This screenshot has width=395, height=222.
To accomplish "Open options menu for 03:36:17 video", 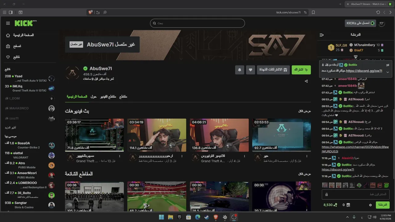I will [119, 156].
